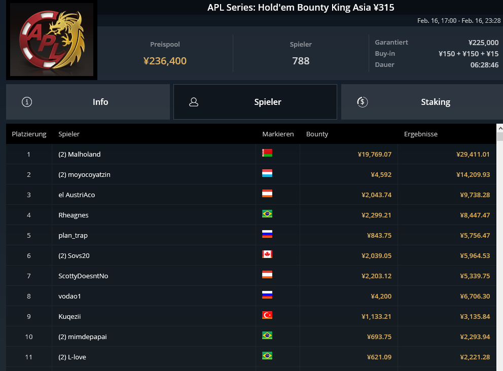503x371 pixels.
Task: Click moyocoyatzin's Luxembourg flag icon
Action: [x=267, y=173]
